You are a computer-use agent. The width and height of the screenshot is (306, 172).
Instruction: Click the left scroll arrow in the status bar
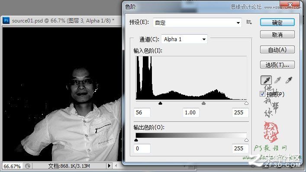click(116, 166)
